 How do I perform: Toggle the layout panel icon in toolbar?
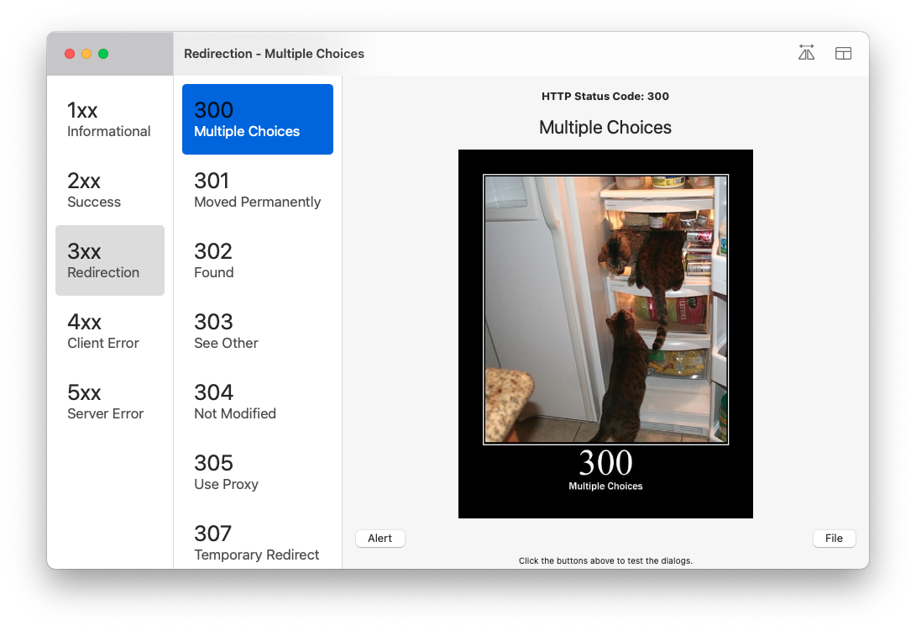pos(843,53)
